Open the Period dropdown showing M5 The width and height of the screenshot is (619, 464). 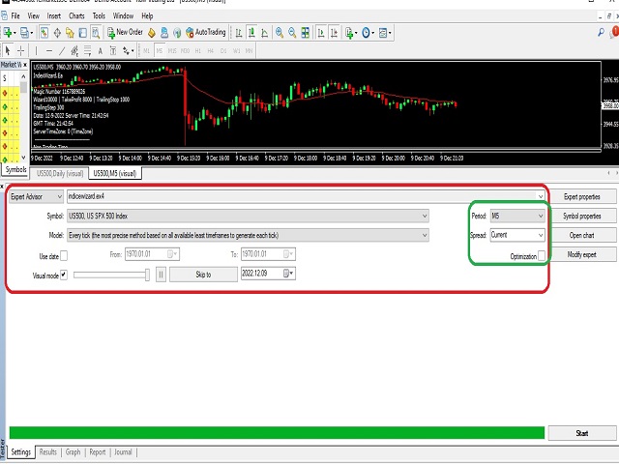pos(517,216)
